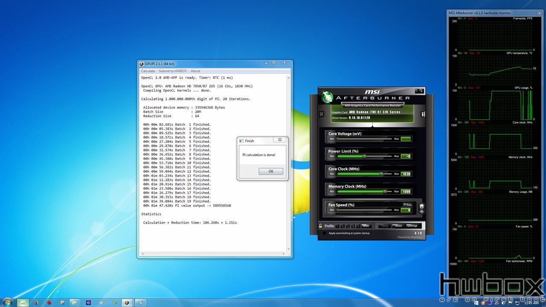Screen dimensions: 546x307
Task: Click the Kombustor K side button
Action: click(322, 114)
